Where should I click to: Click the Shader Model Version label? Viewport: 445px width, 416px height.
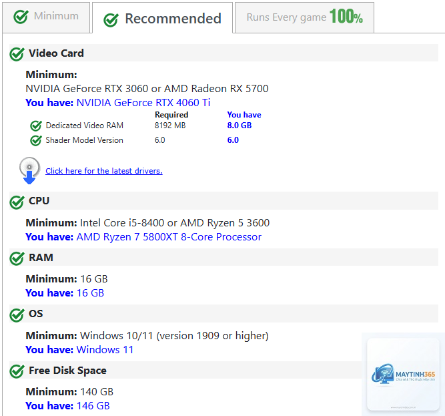coord(84,140)
